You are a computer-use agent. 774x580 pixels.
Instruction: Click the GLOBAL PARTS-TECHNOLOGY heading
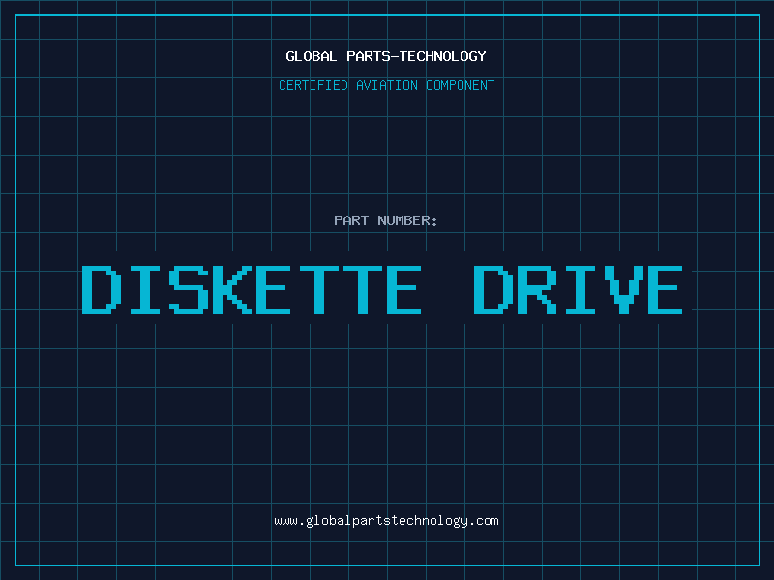(x=386, y=56)
